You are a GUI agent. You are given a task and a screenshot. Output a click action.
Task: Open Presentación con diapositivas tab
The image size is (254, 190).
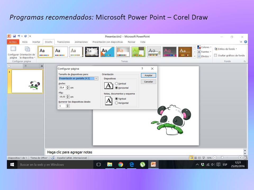pos(108,42)
